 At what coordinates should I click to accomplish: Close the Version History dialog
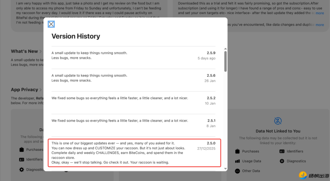tap(51, 24)
